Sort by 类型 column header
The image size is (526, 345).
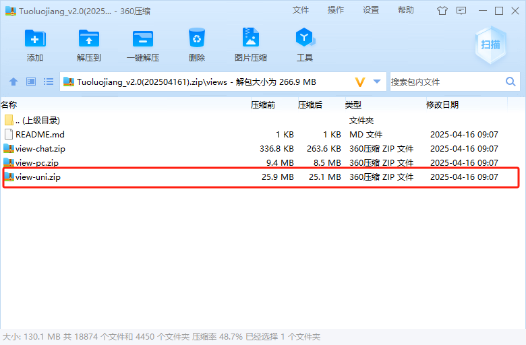tap(353, 105)
